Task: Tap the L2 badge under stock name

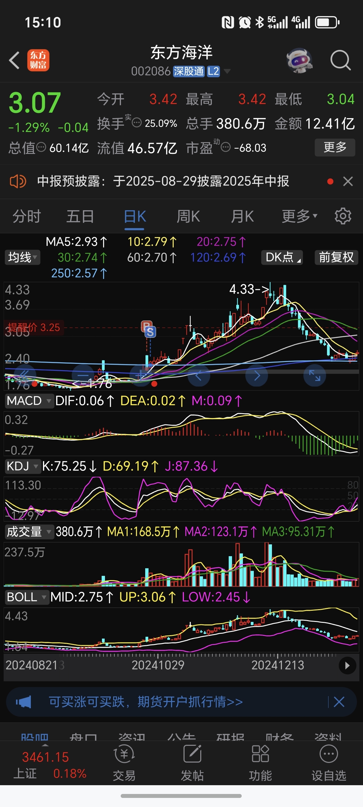Action: click(213, 71)
